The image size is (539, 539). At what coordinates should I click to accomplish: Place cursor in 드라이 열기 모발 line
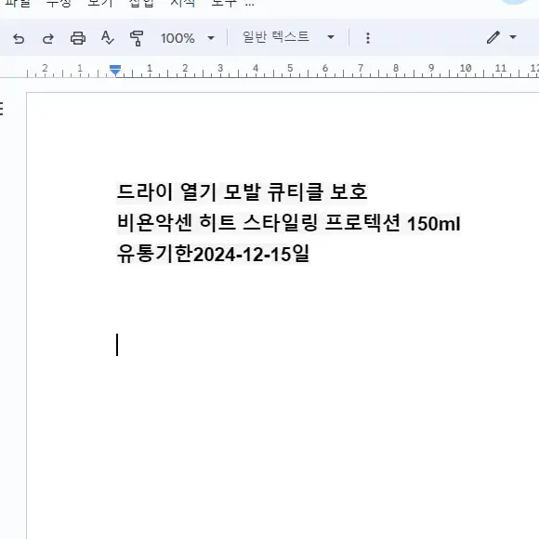242,192
